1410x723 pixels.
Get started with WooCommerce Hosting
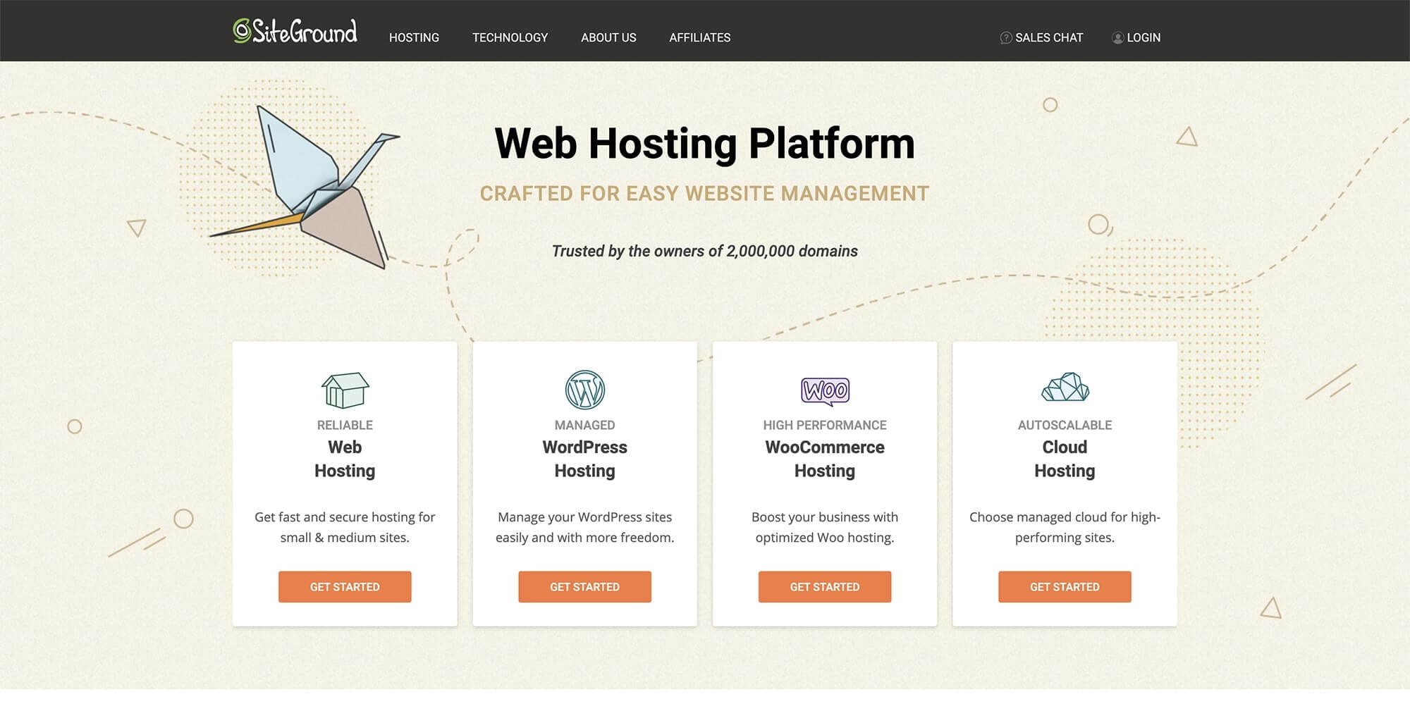tap(825, 587)
